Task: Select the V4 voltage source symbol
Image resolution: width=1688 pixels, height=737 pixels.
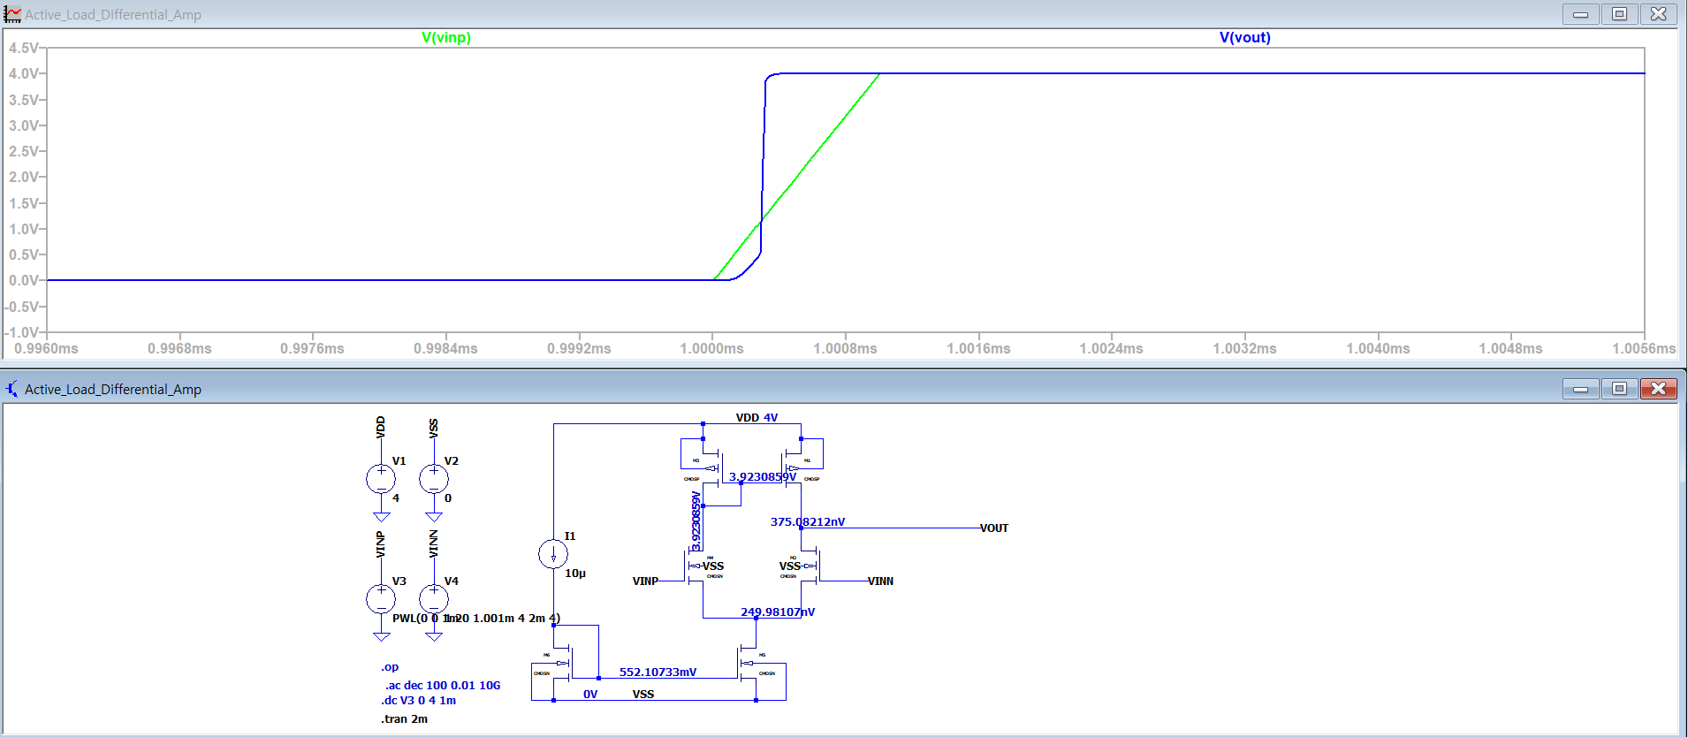Action: point(433,599)
